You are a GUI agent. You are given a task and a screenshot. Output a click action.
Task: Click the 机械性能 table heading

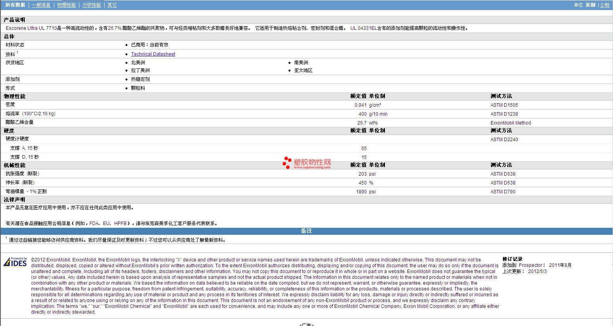[14, 165]
